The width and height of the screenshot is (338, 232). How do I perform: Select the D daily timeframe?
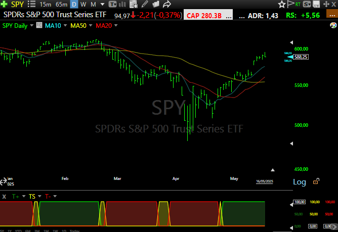[74, 5]
